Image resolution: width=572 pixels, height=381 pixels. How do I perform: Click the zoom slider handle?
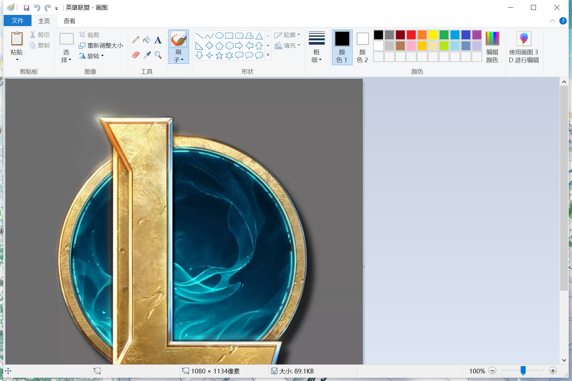523,370
